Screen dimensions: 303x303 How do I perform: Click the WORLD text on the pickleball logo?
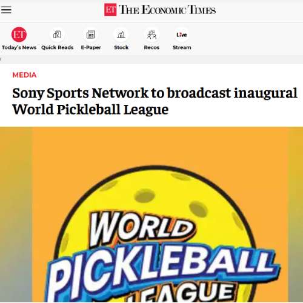tap(142, 228)
